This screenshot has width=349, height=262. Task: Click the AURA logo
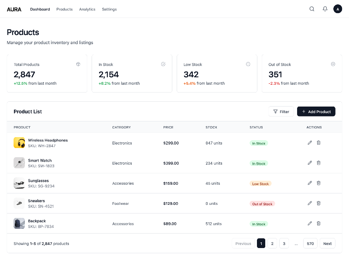tap(14, 9)
